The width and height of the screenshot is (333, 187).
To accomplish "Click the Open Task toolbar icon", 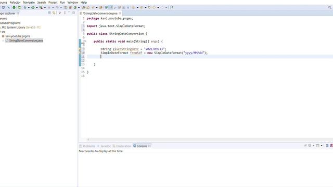I will click(88, 7).
